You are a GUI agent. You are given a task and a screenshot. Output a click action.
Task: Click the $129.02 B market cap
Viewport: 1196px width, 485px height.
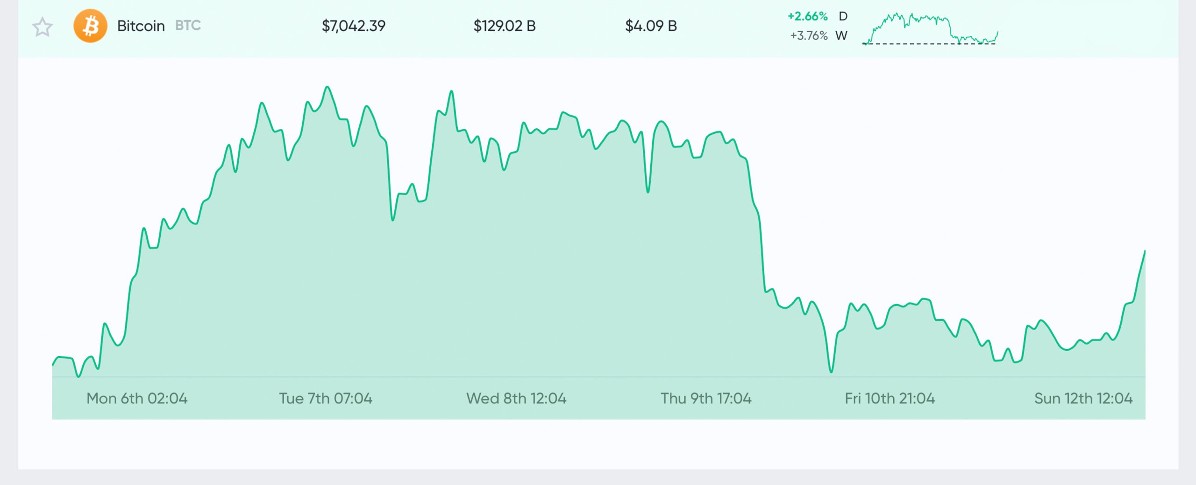pyautogui.click(x=504, y=26)
